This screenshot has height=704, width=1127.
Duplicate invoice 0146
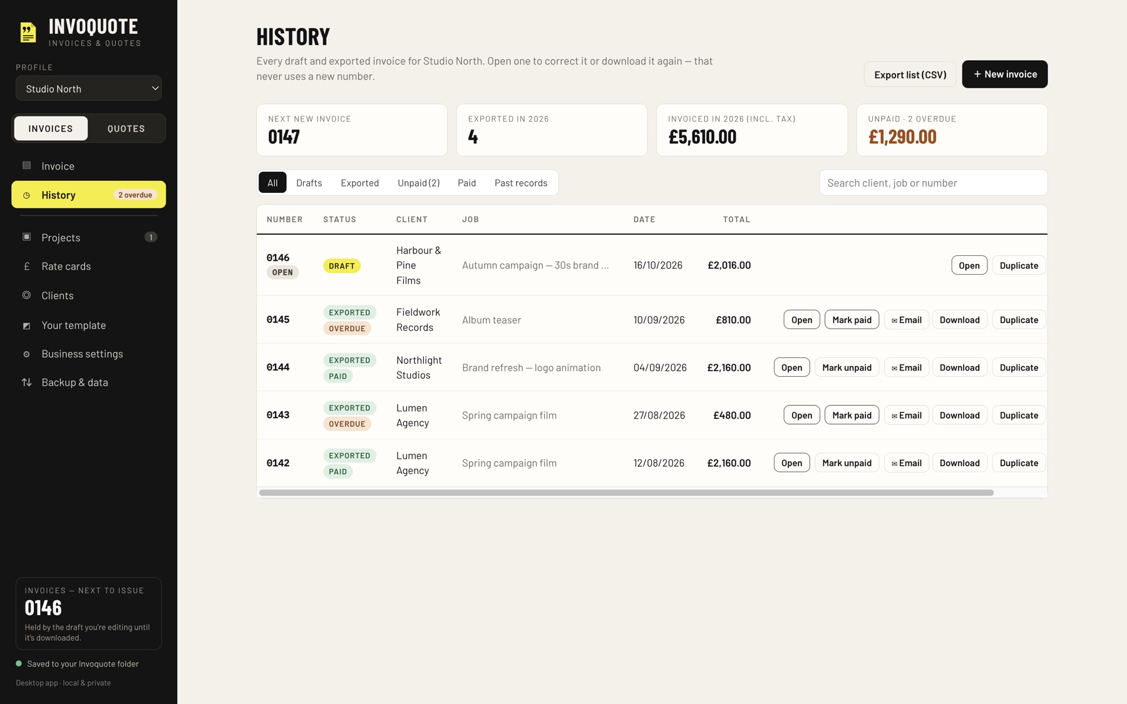pos(1019,265)
